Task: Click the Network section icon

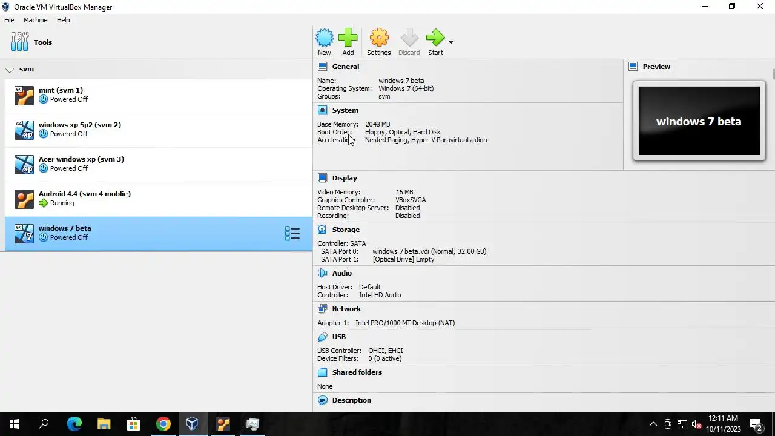Action: coord(323,309)
